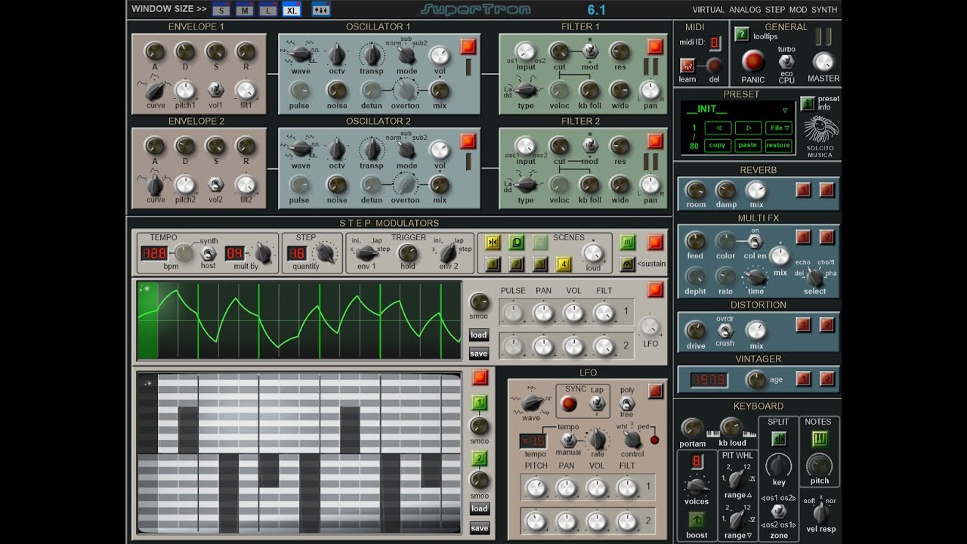Screen dimensions: 967x544
Task: Toggle Oscillator 1 red power button
Action: (468, 47)
